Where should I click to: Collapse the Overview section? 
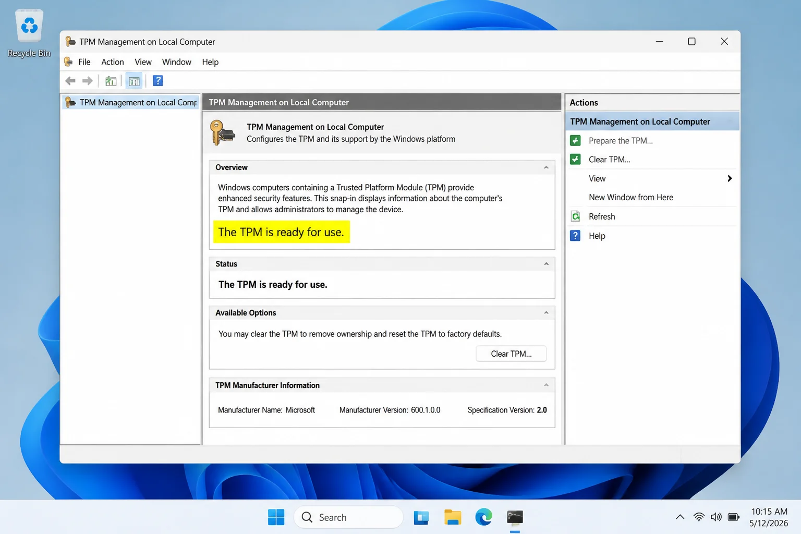point(546,167)
